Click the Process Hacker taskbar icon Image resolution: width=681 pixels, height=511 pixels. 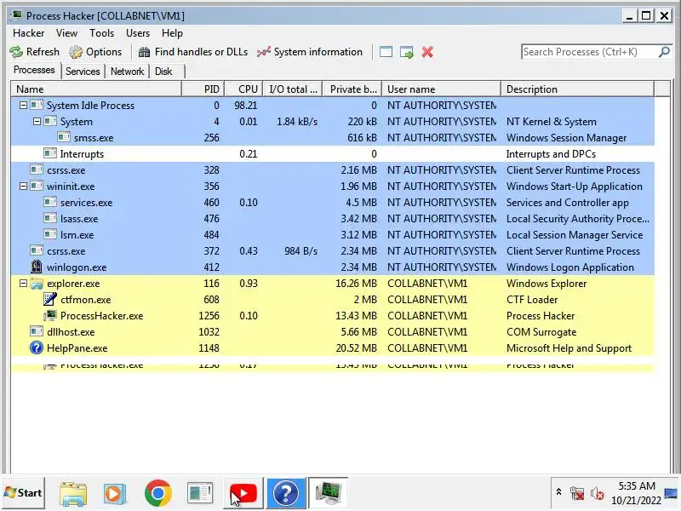[328, 493]
